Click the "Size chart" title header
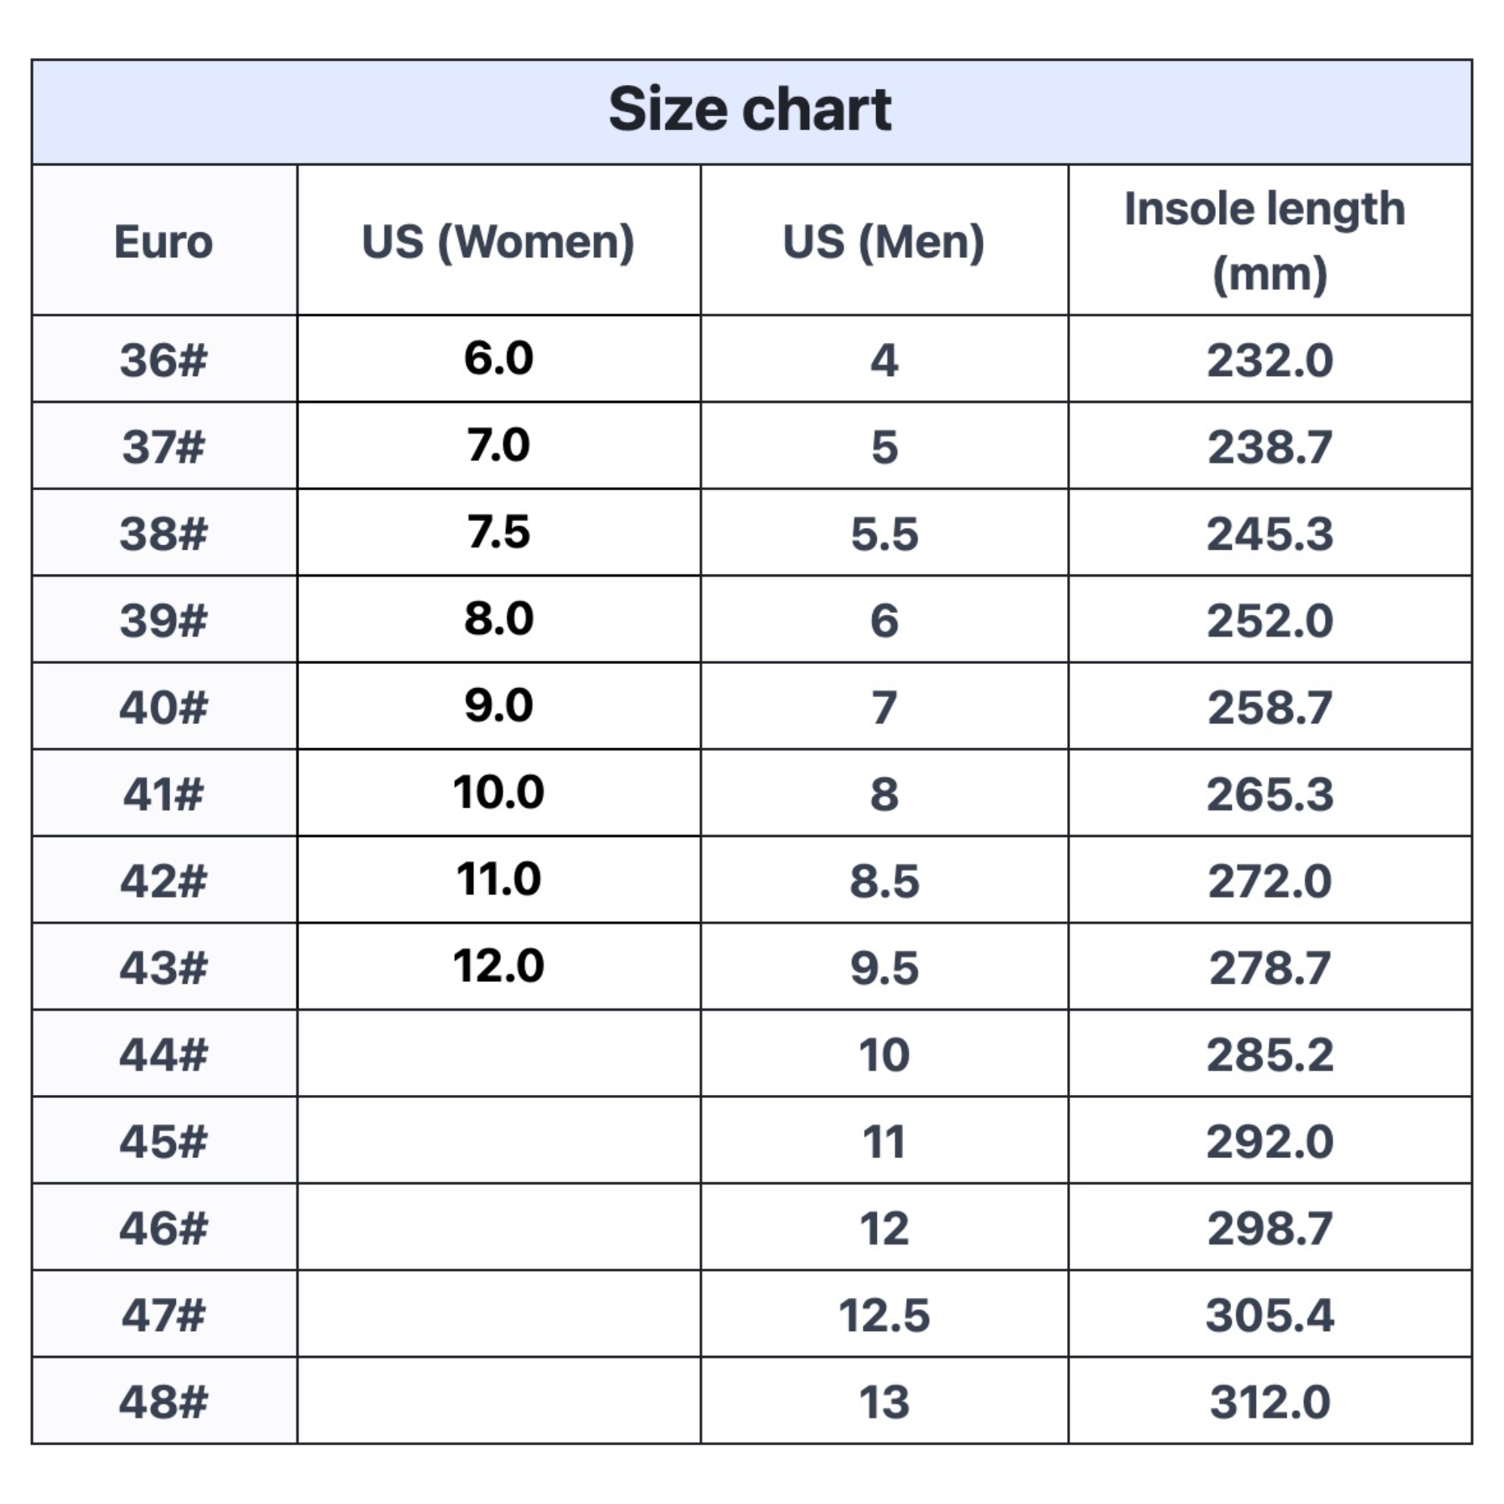 [x=750, y=110]
